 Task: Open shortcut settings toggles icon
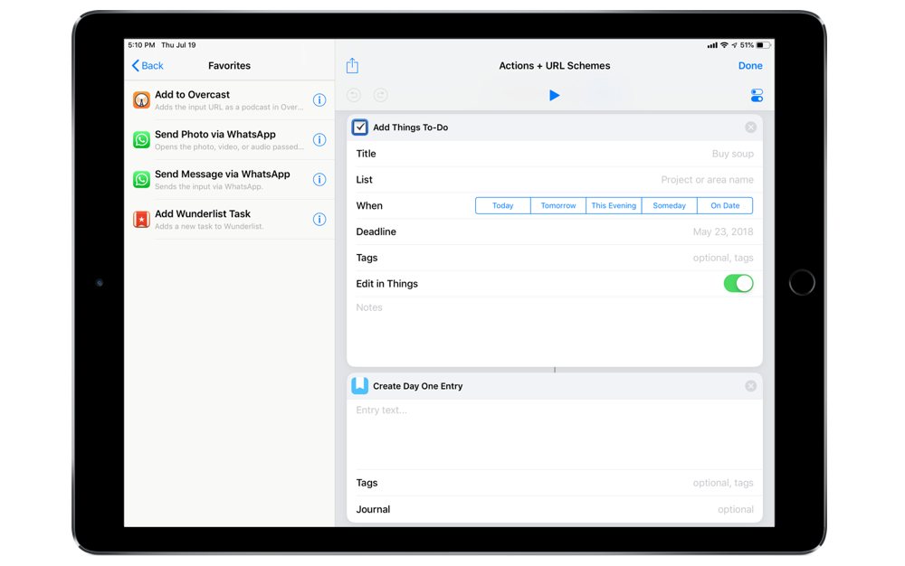pyautogui.click(x=757, y=95)
